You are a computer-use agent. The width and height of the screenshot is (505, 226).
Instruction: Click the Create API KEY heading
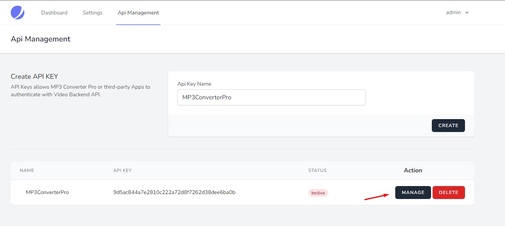point(34,76)
